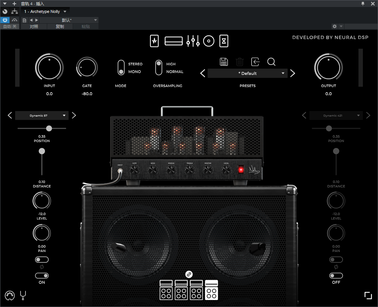Click the 复制 copy button

tap(60, 27)
